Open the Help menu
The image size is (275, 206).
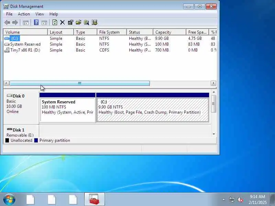54,14
